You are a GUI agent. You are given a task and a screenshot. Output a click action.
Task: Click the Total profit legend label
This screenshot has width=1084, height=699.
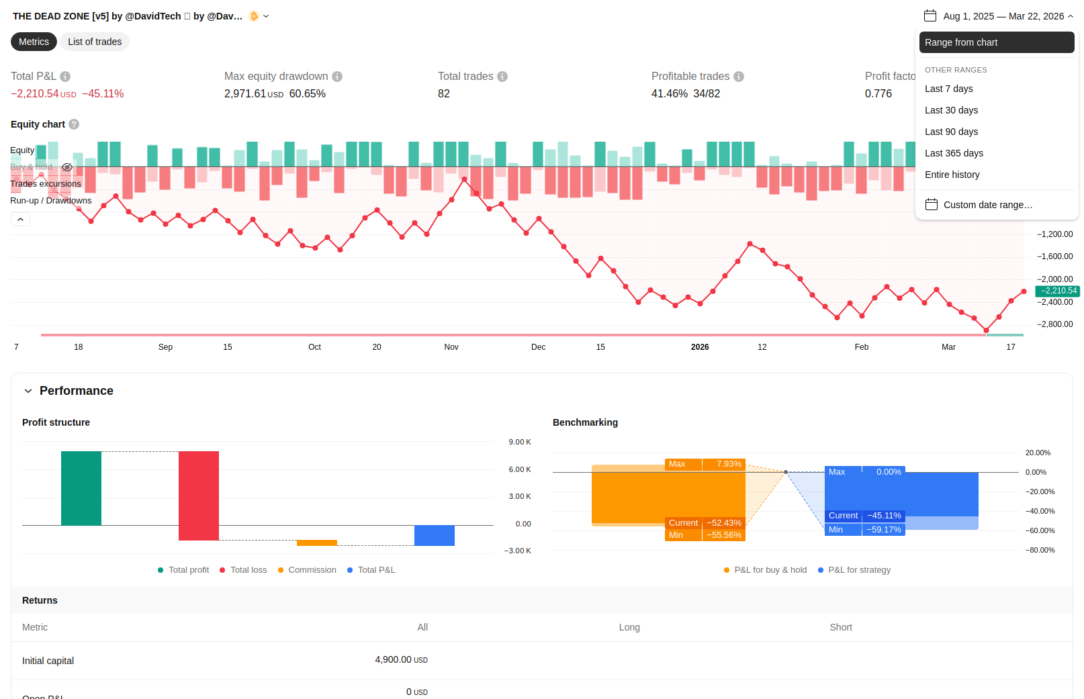(189, 570)
